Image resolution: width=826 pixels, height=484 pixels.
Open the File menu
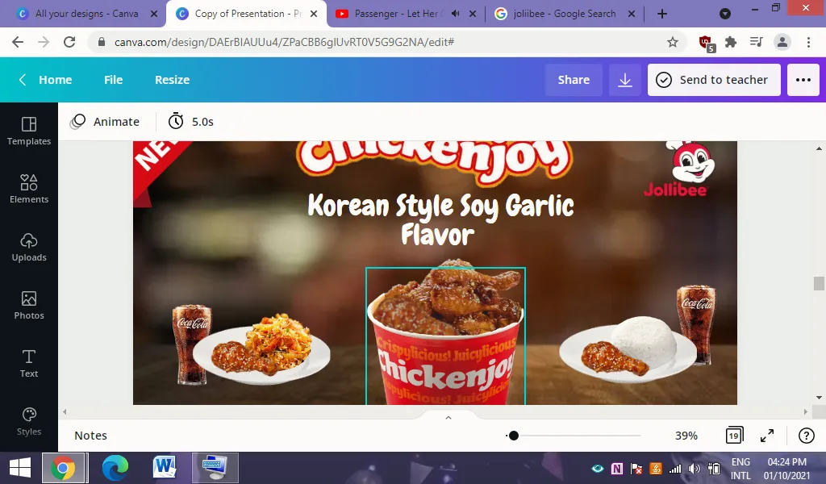[113, 80]
